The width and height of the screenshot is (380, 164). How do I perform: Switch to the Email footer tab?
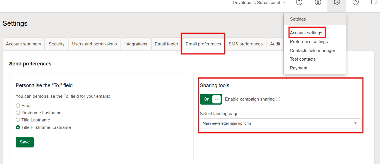point(167,44)
